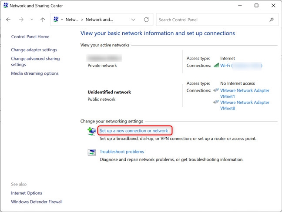Open Media streaming options
The image size is (282, 212).
[35, 73]
